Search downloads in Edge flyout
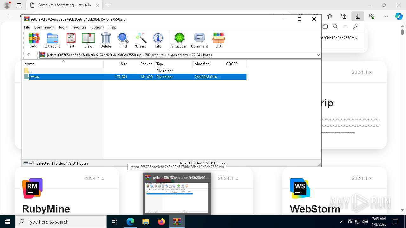The height and width of the screenshot is (228, 406). point(335,26)
